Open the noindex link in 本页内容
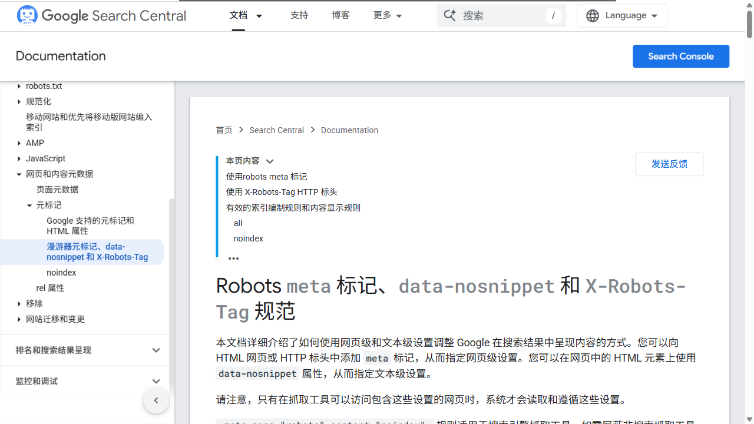This screenshot has width=754, height=424. coord(248,238)
